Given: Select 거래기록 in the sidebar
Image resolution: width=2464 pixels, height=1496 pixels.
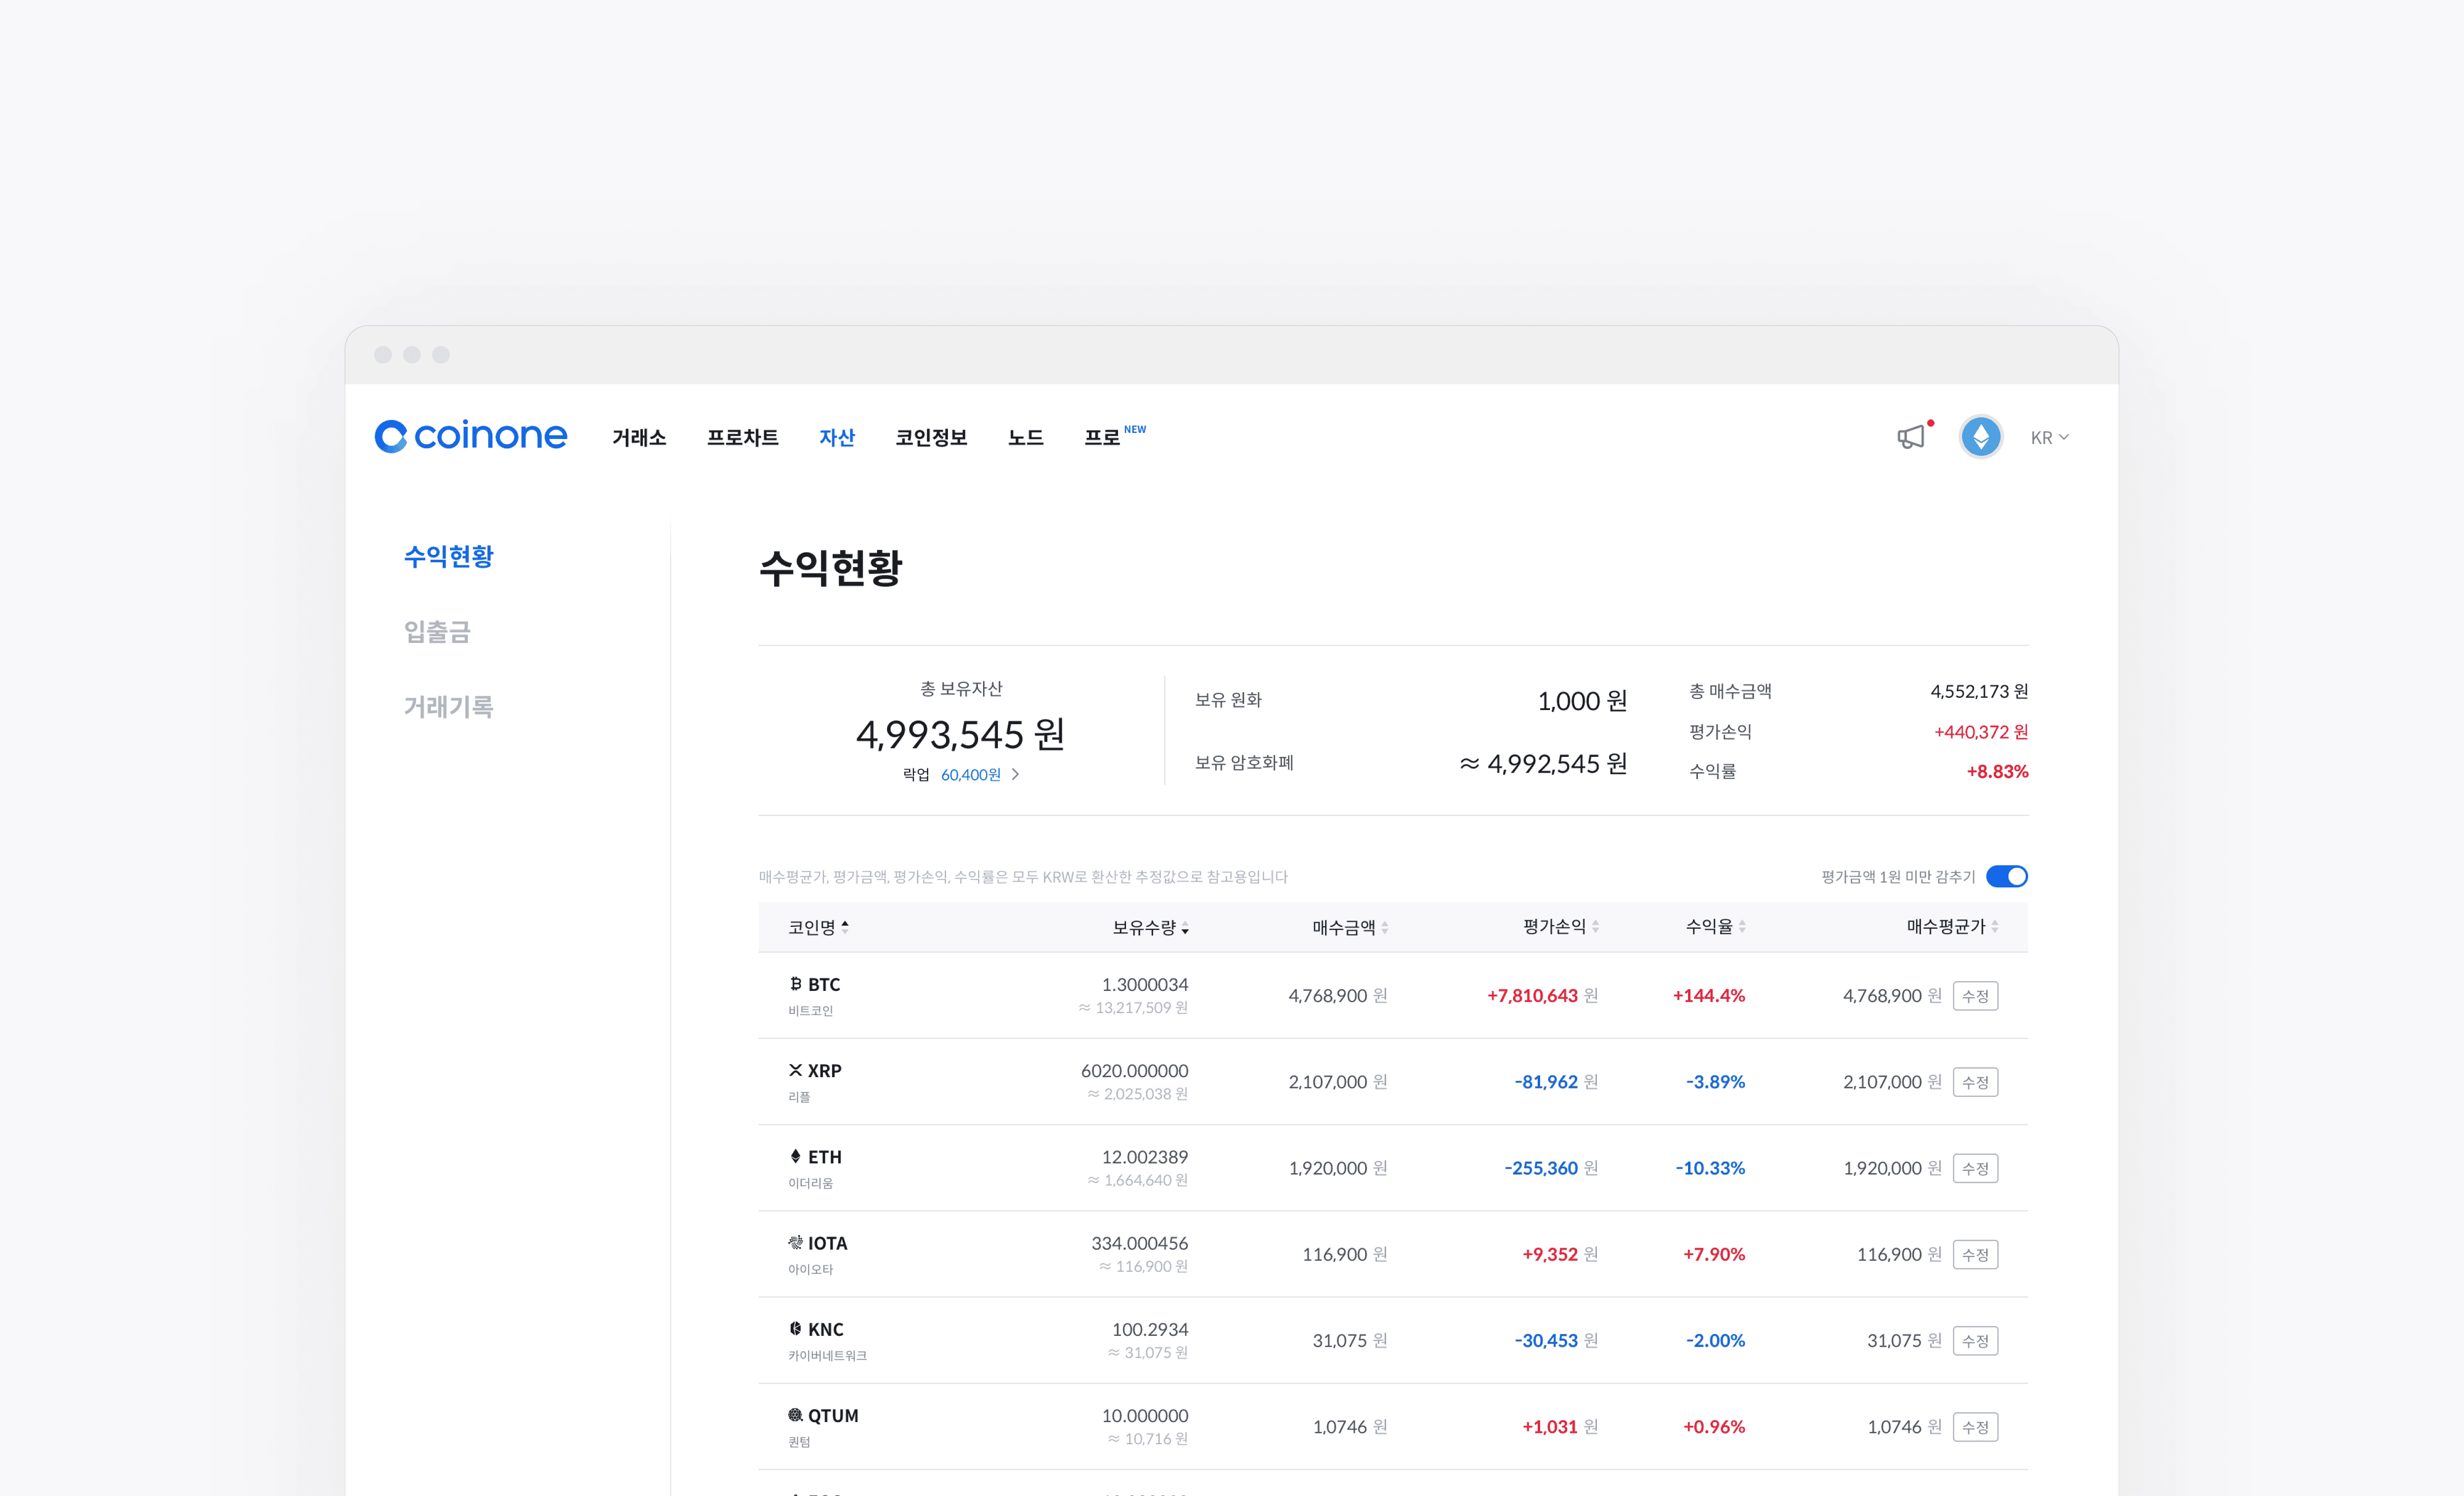Looking at the screenshot, I should (x=448, y=707).
